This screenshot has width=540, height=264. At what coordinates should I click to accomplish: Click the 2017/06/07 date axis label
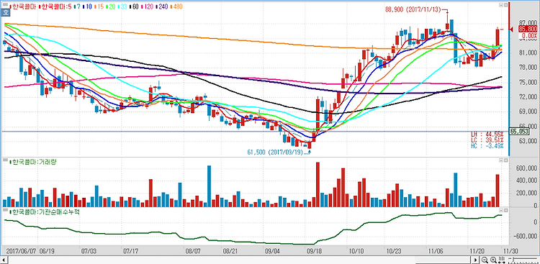point(22,251)
